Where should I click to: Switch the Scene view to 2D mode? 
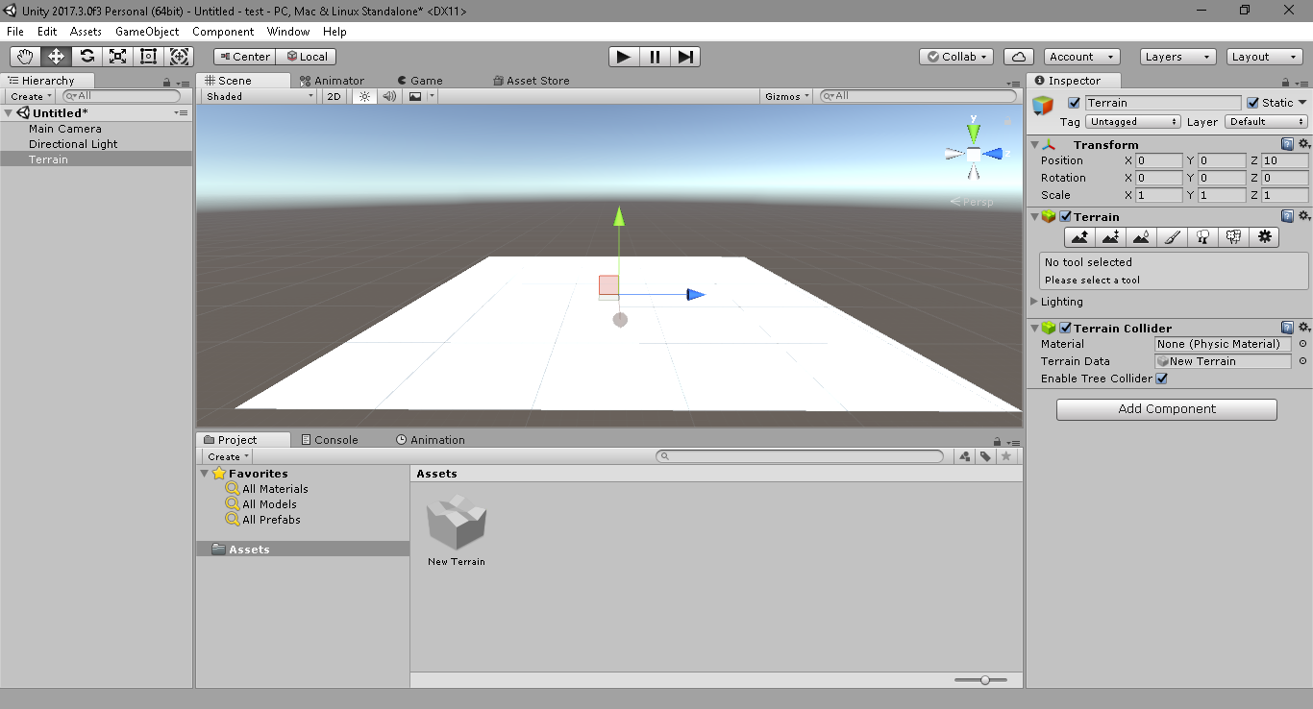pyautogui.click(x=333, y=95)
